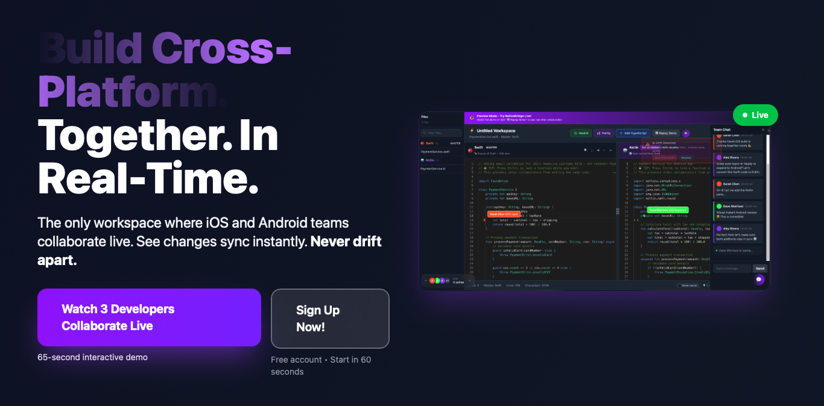Select the Swift group in Files panel
This screenshot has width=824, height=406.
[x=443, y=143]
